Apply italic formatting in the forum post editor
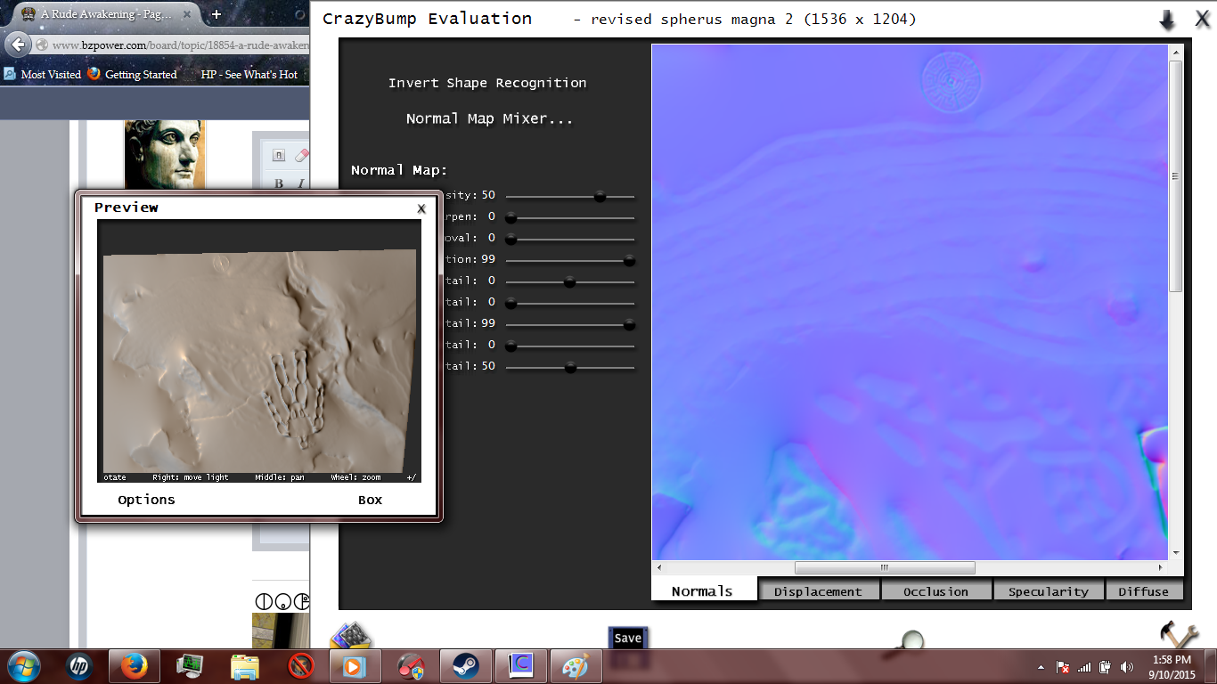The height and width of the screenshot is (684, 1217). tap(299, 184)
